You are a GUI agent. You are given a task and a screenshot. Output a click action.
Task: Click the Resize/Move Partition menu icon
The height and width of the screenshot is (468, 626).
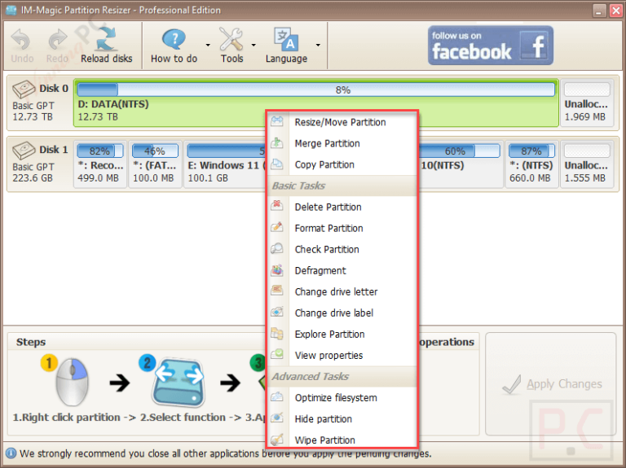pos(277,121)
